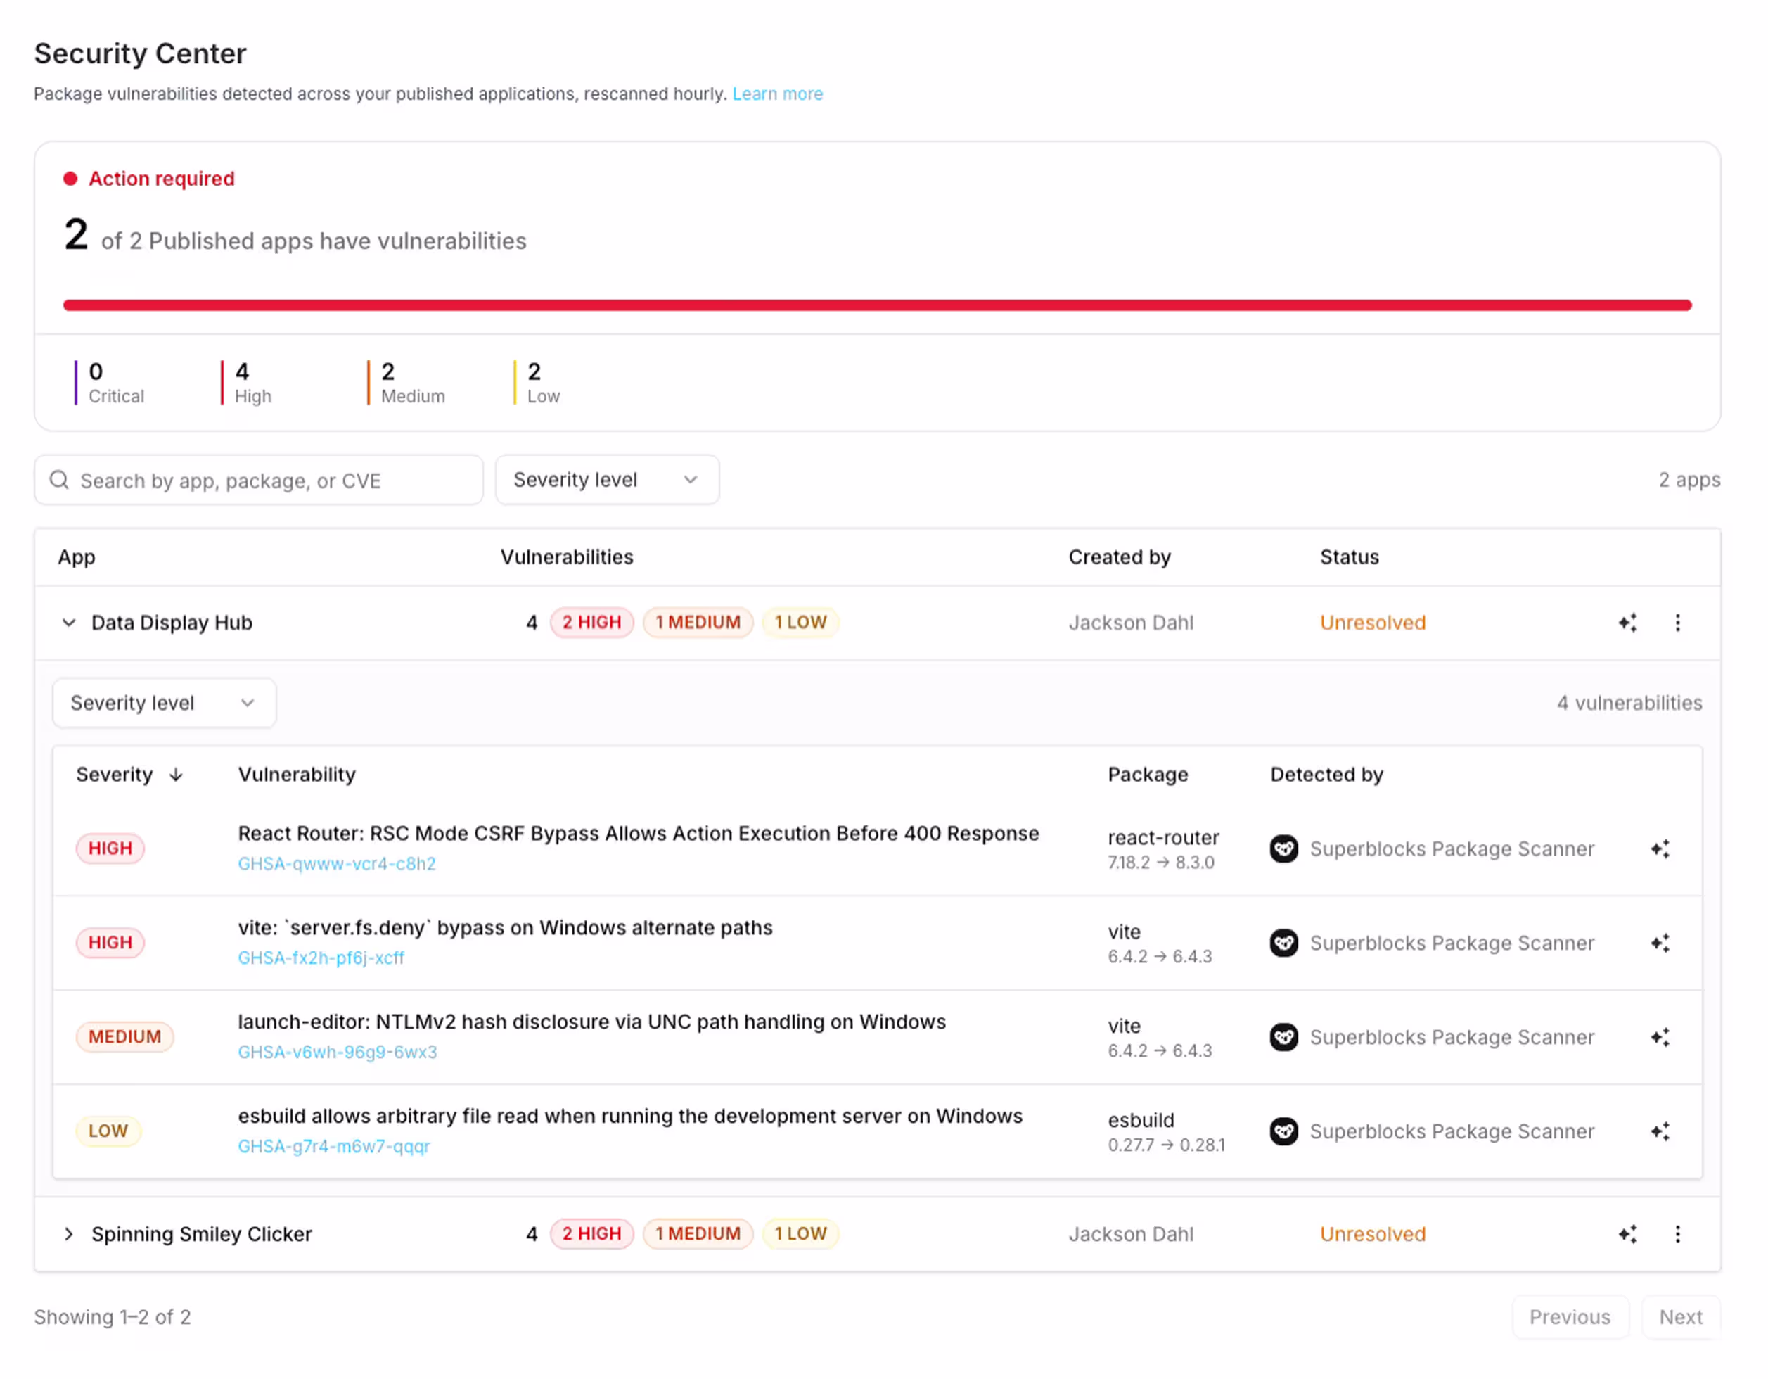
Task: Click the Medium count stat
Action: [x=406, y=383]
